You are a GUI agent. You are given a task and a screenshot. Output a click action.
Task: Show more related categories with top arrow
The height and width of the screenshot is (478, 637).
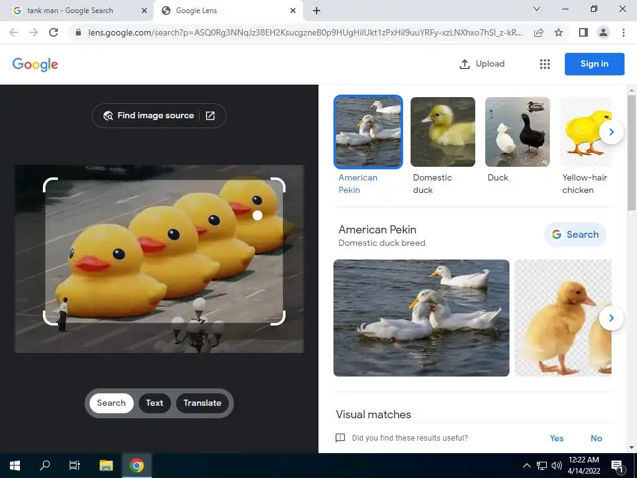pyautogui.click(x=611, y=132)
